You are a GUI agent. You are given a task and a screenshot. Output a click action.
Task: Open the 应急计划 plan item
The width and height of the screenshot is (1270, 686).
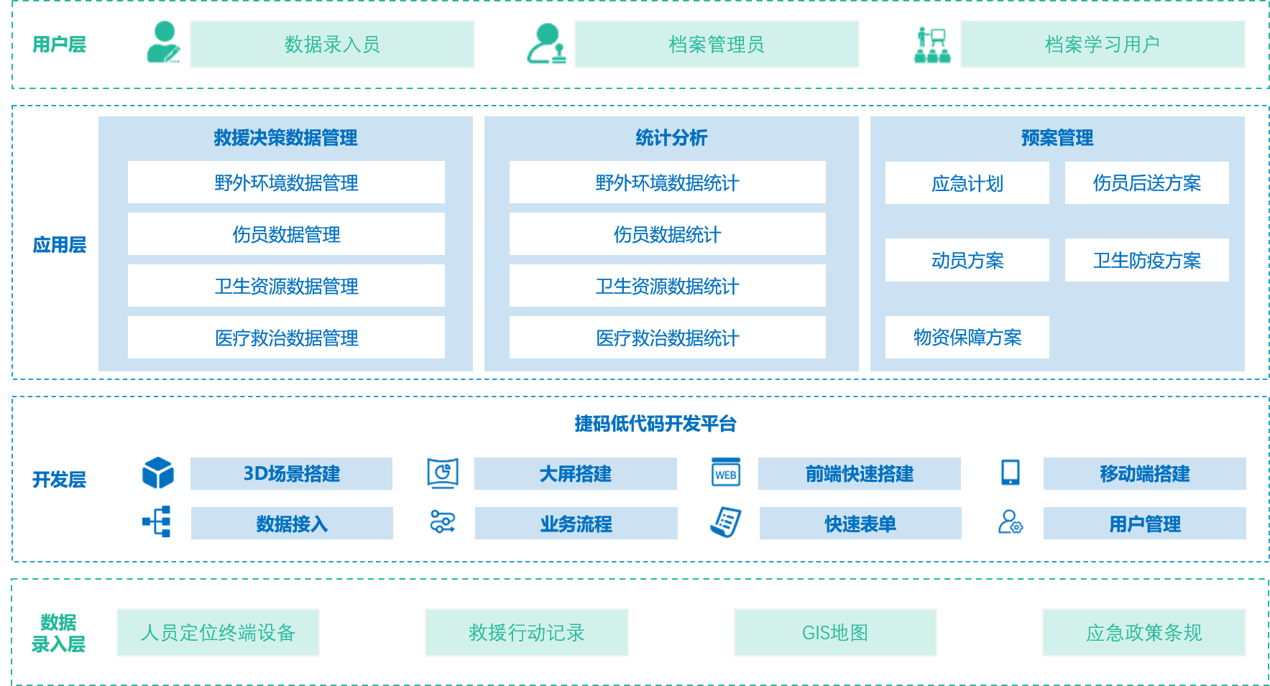[x=967, y=183]
